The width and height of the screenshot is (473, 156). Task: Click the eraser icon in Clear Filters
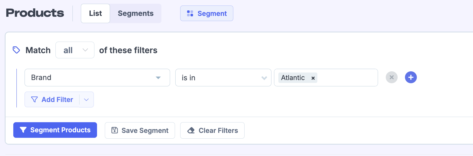(x=191, y=131)
